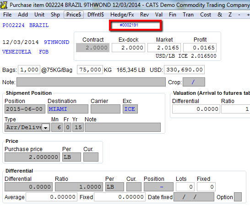Image resolution: width=250 pixels, height=206 pixels.
Task: Click the Differential section Per field LB
Action: pyautogui.click(x=114, y=187)
